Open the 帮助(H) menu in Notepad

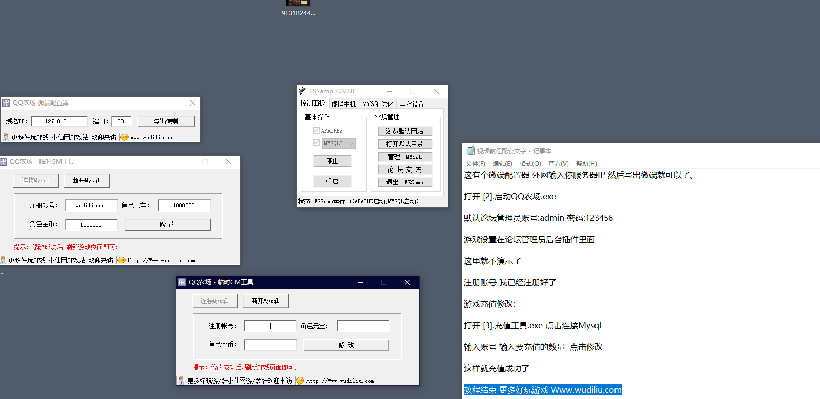click(x=586, y=164)
